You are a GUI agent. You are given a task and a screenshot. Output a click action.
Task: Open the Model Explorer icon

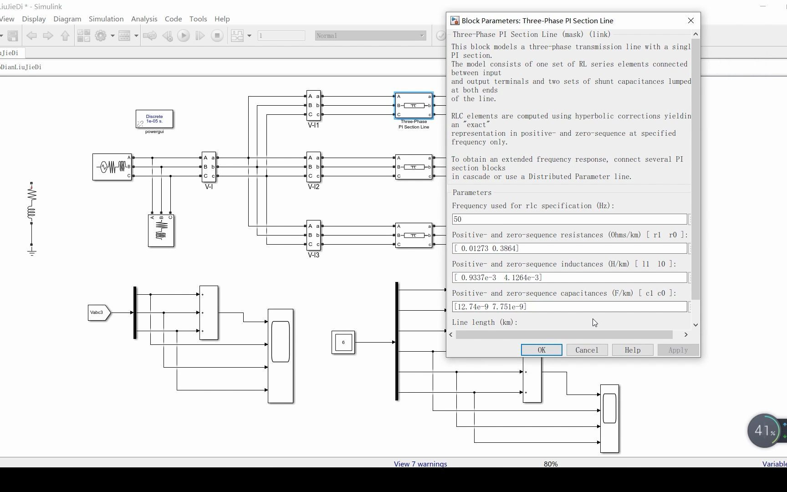(x=124, y=36)
